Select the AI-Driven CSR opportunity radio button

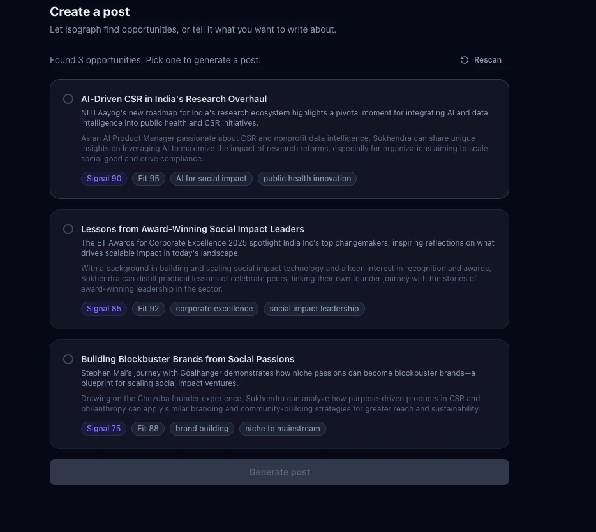coord(68,99)
